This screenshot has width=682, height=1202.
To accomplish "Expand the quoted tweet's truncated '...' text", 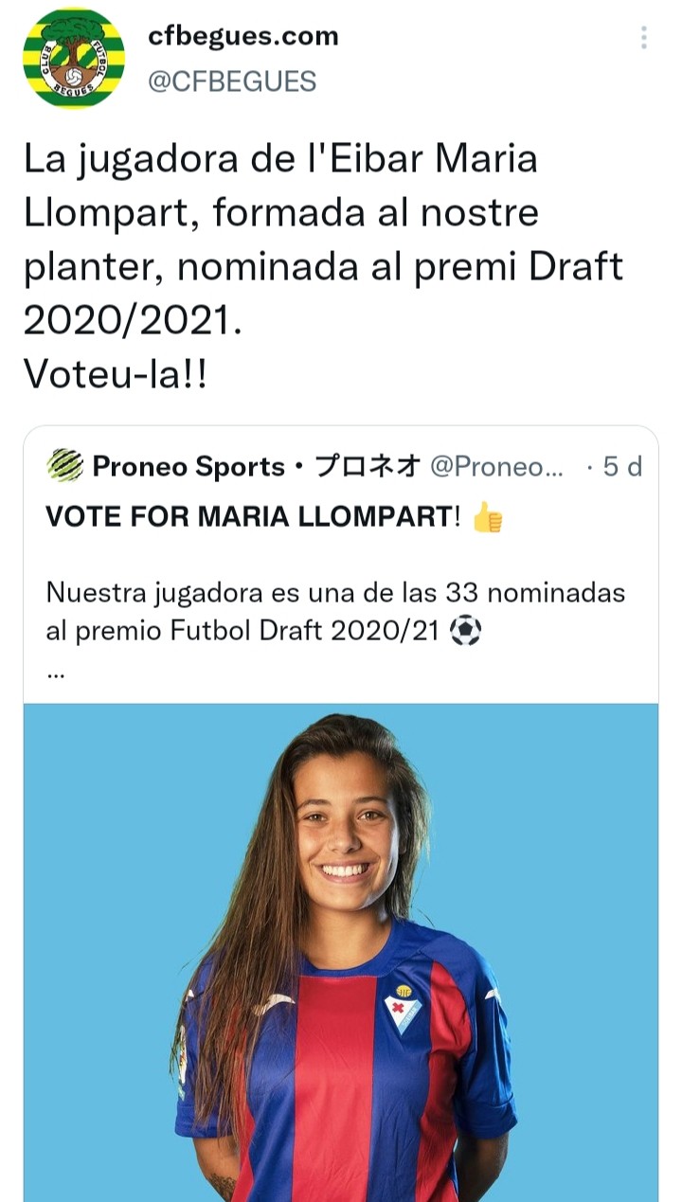I will (55, 672).
